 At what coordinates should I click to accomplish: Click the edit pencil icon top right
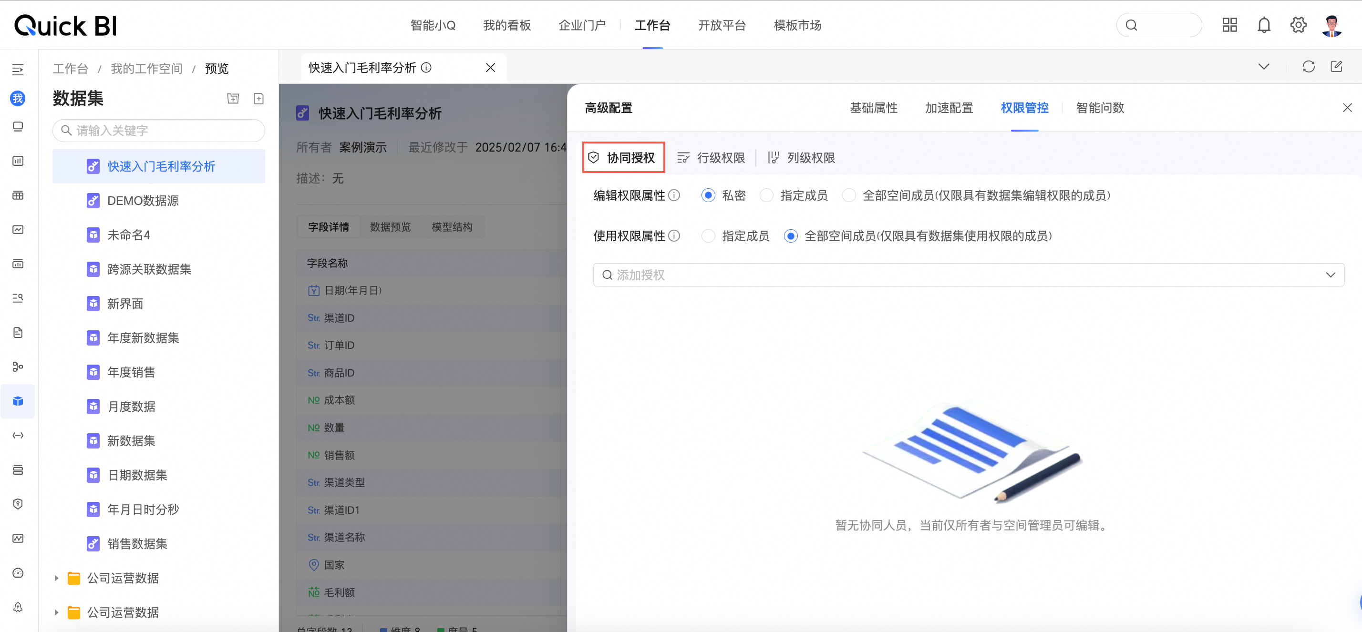(1336, 67)
